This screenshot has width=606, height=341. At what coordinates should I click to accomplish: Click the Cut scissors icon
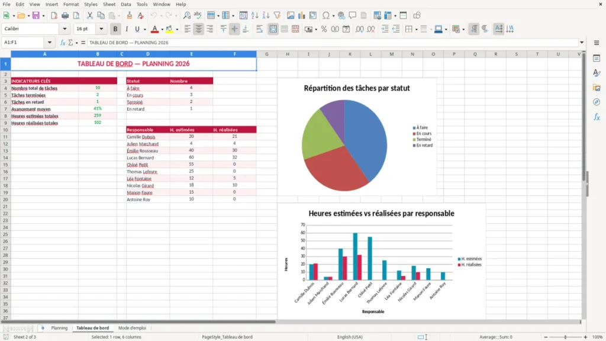pyautogui.click(x=90, y=15)
